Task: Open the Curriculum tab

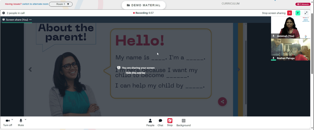Action: 230,3
